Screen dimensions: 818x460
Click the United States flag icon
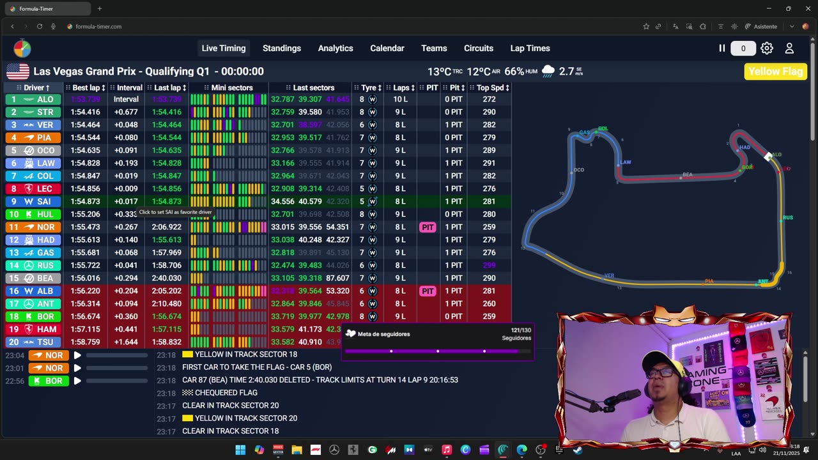pos(18,72)
